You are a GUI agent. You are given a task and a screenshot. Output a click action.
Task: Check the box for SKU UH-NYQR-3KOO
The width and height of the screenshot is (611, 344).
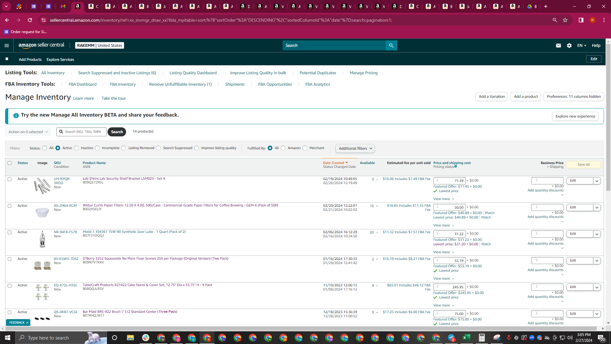(x=10, y=179)
